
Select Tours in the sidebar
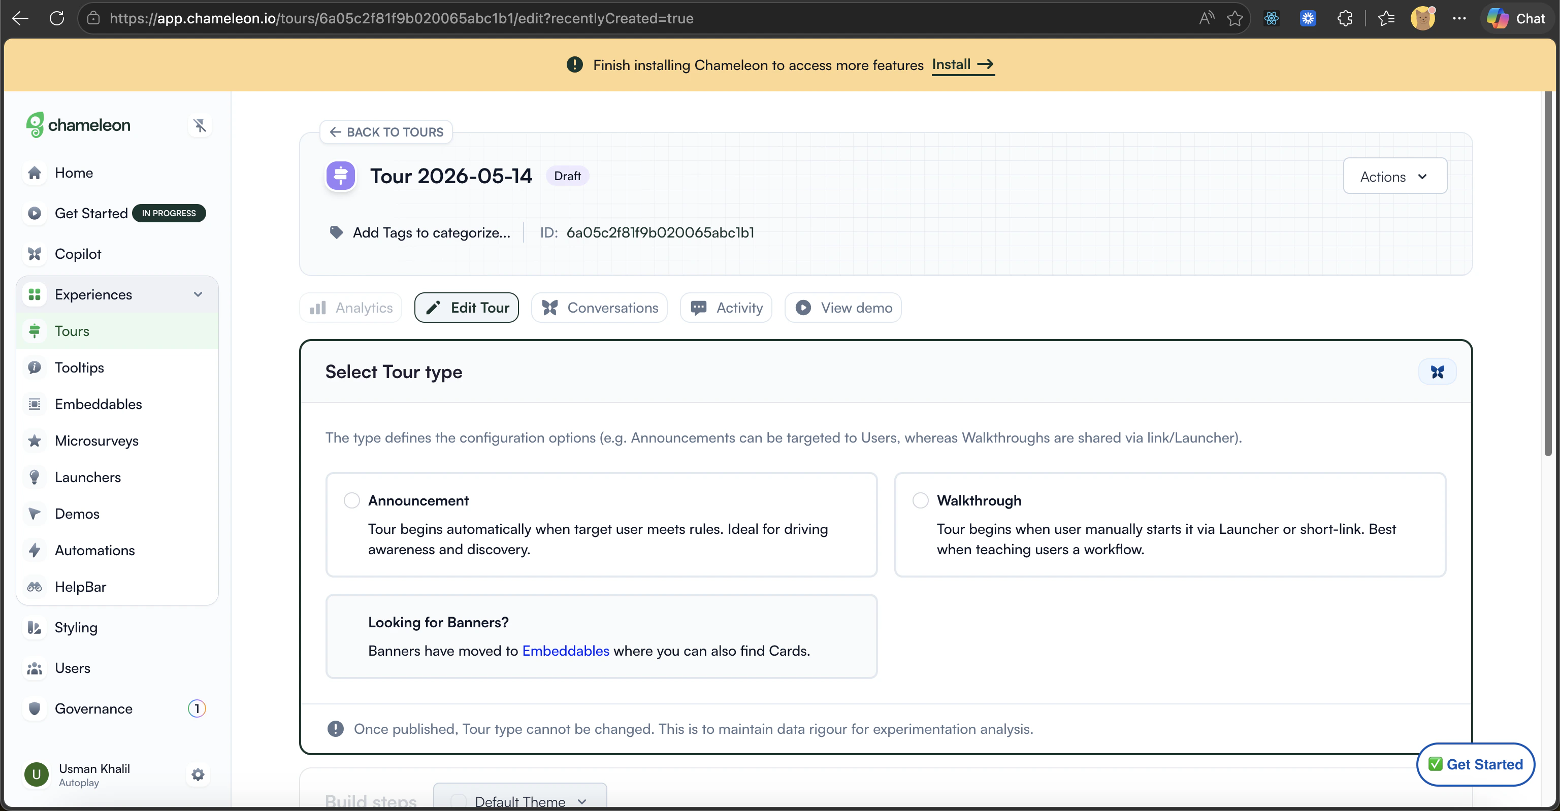tap(117, 330)
